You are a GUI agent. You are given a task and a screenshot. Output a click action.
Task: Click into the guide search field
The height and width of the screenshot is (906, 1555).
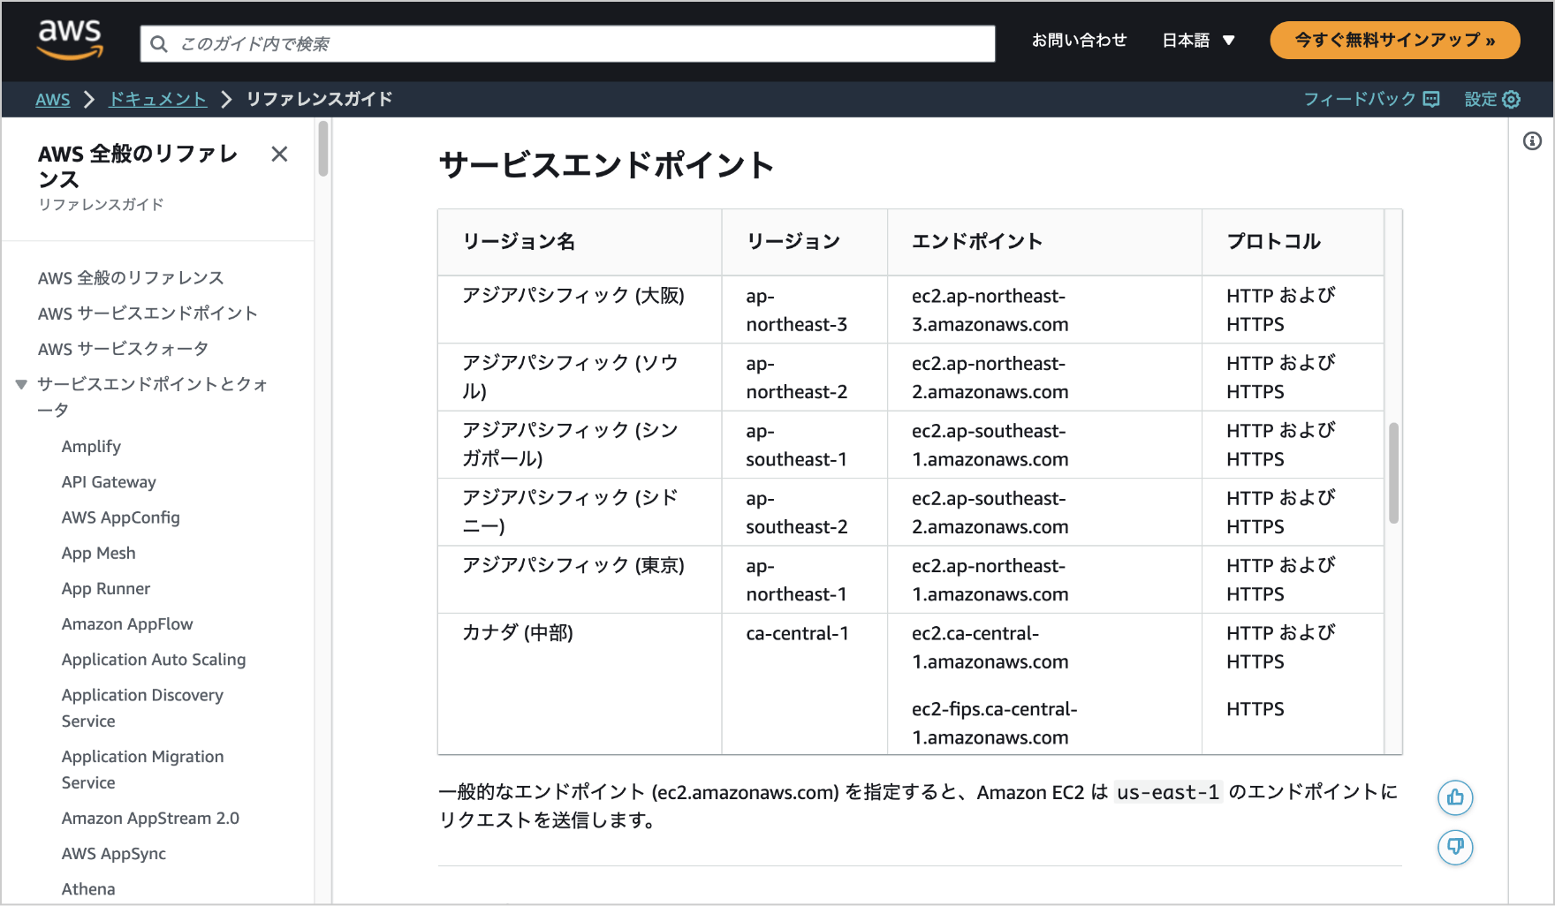(583, 43)
